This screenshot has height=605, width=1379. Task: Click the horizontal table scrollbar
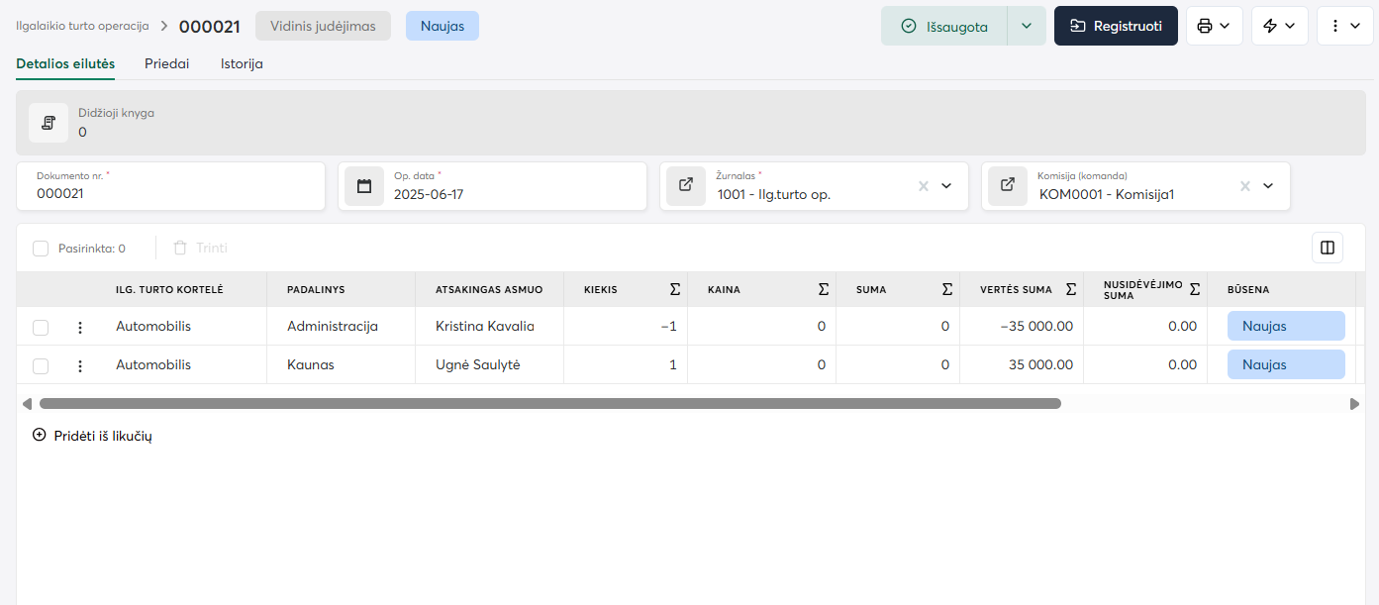point(549,404)
